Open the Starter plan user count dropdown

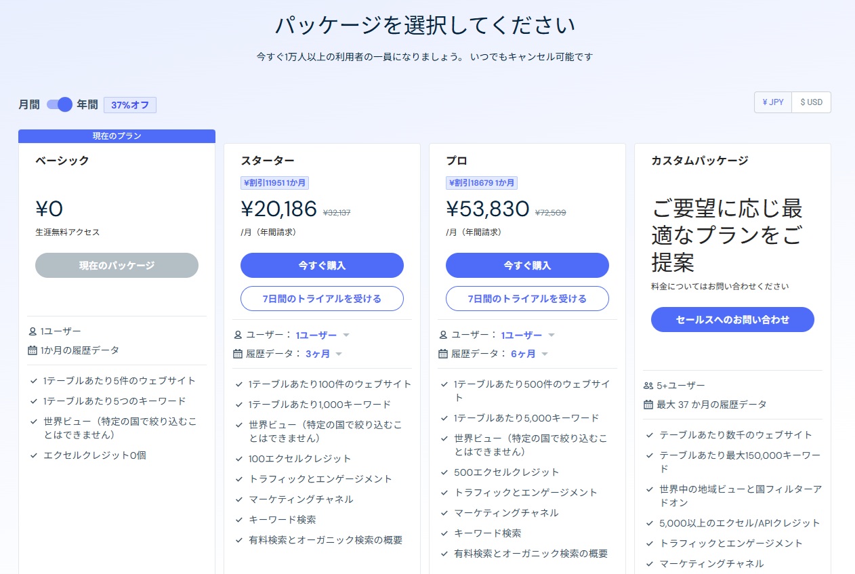click(x=322, y=335)
